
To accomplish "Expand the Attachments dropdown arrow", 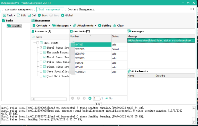I will pos(95,25).
